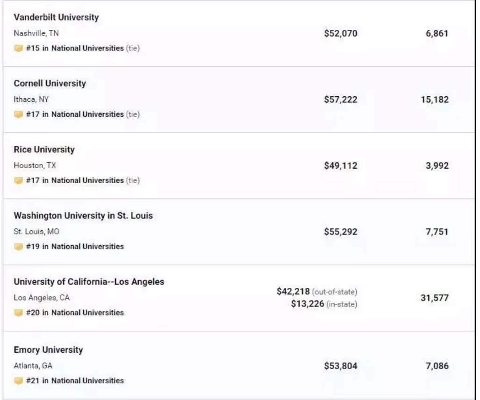
Task: Click the badge icon beside Washington University's #19 ranking
Action: pos(18,247)
